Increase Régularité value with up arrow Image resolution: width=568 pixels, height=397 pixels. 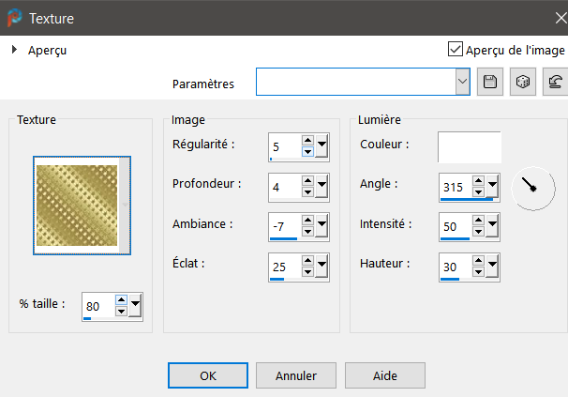pyautogui.click(x=306, y=141)
